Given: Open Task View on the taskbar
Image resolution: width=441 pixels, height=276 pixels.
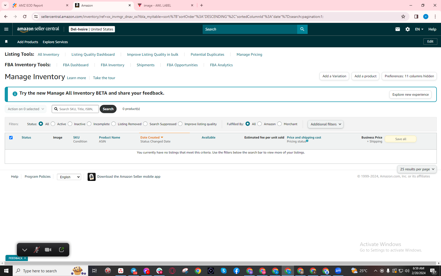Looking at the screenshot, I should pyautogui.click(x=94, y=271).
